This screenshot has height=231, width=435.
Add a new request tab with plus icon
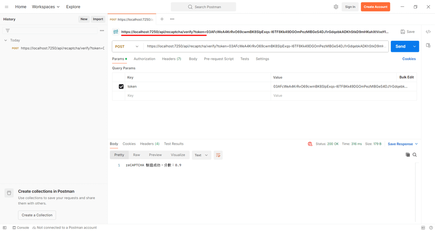(x=162, y=19)
